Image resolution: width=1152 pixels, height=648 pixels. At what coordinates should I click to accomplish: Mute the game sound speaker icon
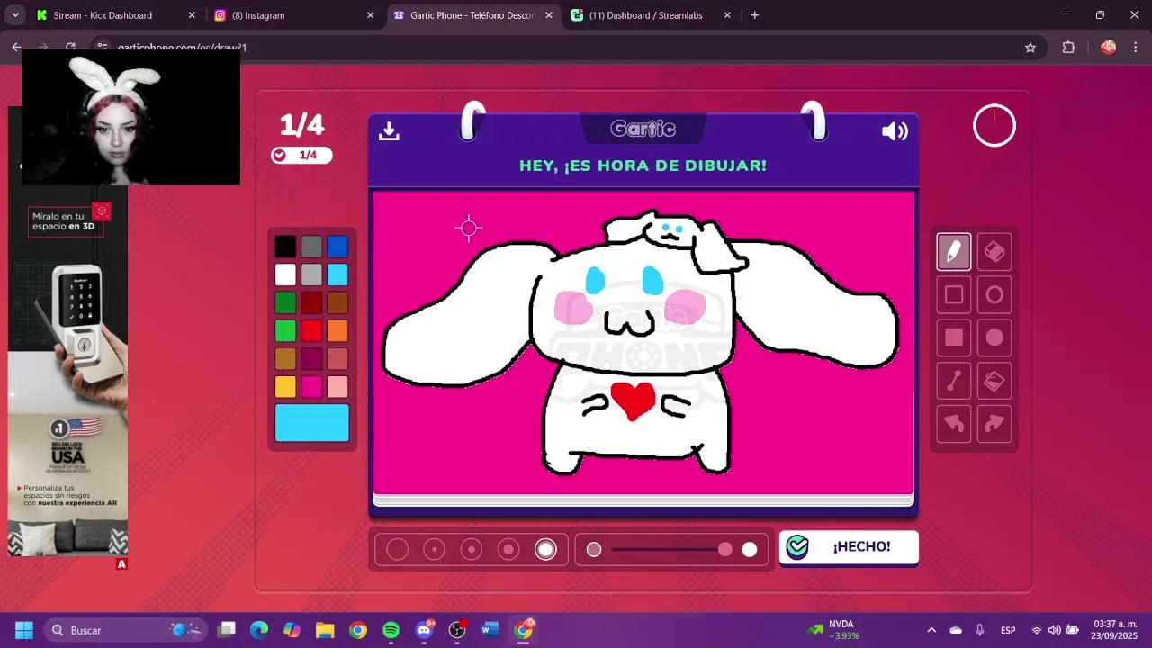point(895,131)
